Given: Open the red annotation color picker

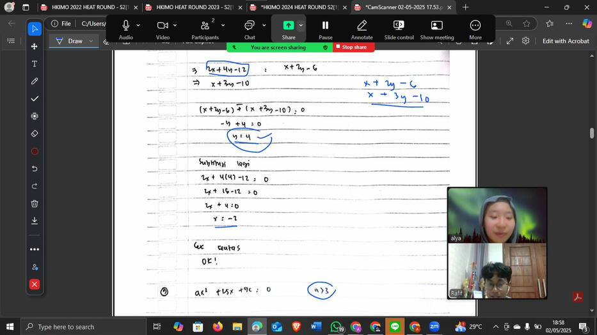Looking at the screenshot, I should 35,152.
